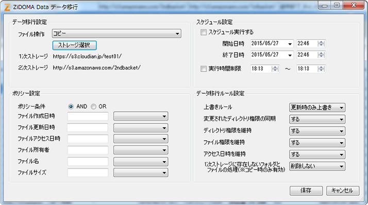The height and width of the screenshot is (205, 368).
Task: Open the ファイルアクセス日時 condition dropdown
Action: (x=141, y=139)
